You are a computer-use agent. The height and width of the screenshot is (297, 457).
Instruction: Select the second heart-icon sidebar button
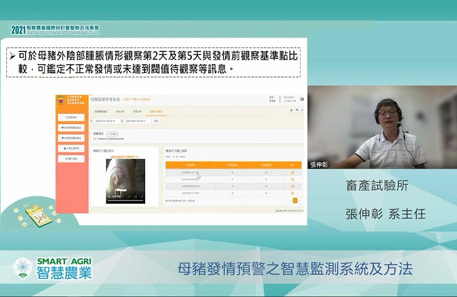71,138
